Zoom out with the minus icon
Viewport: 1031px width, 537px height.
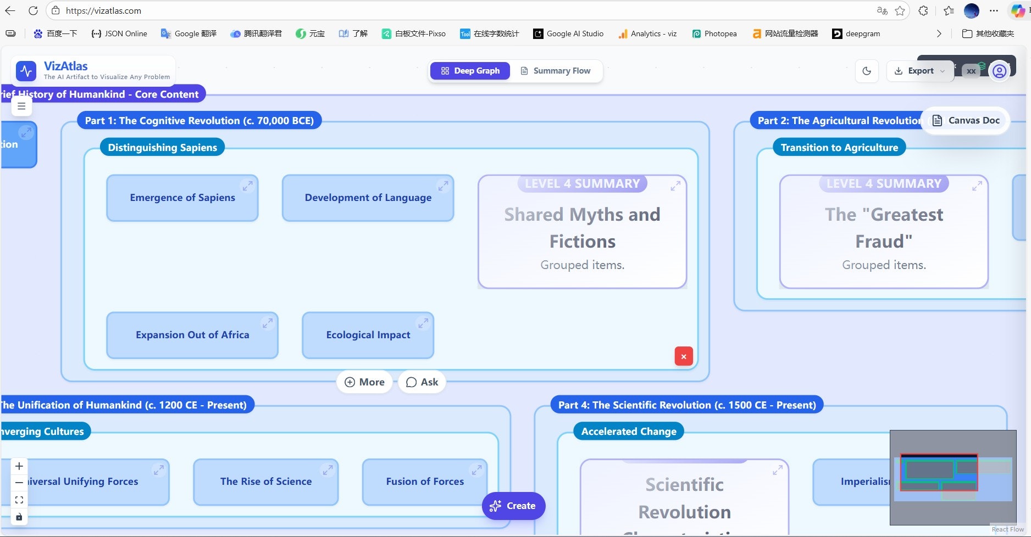pyautogui.click(x=19, y=482)
